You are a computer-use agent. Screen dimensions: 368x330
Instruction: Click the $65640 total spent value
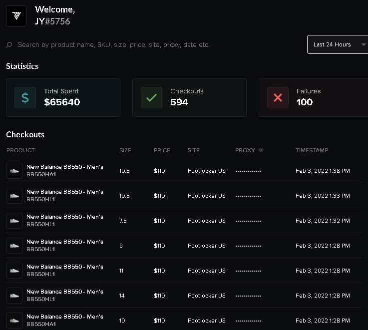62,102
